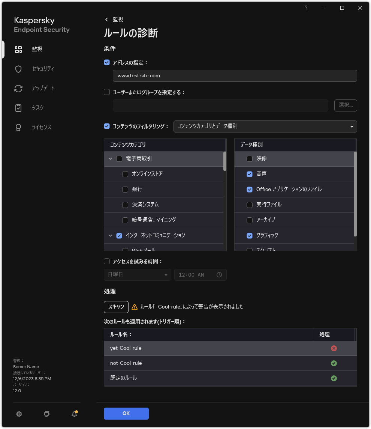The image size is (371, 429).
Task: Click the アップデート update arrows icon
Action: pos(18,88)
